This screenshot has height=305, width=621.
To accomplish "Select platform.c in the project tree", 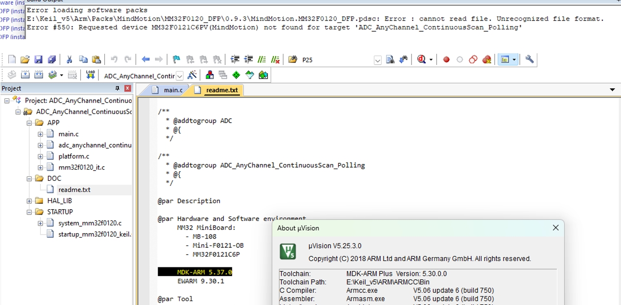I will (73, 156).
